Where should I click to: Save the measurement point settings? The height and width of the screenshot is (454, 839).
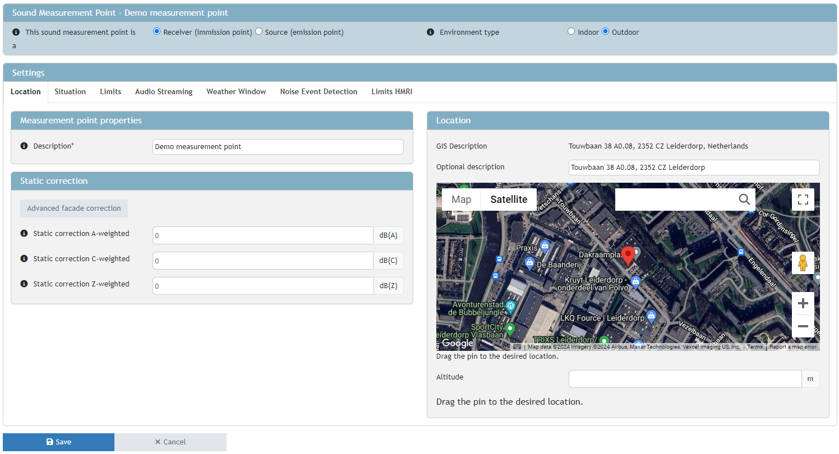(58, 442)
